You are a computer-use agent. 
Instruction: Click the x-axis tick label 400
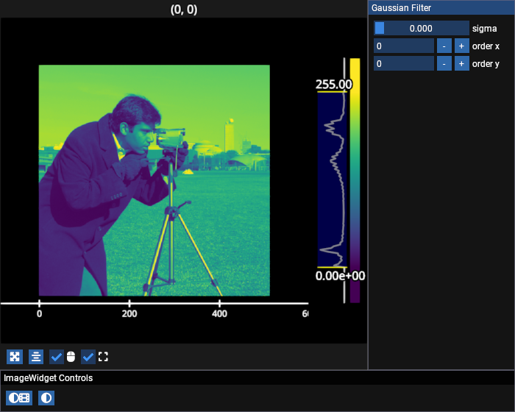point(219,313)
